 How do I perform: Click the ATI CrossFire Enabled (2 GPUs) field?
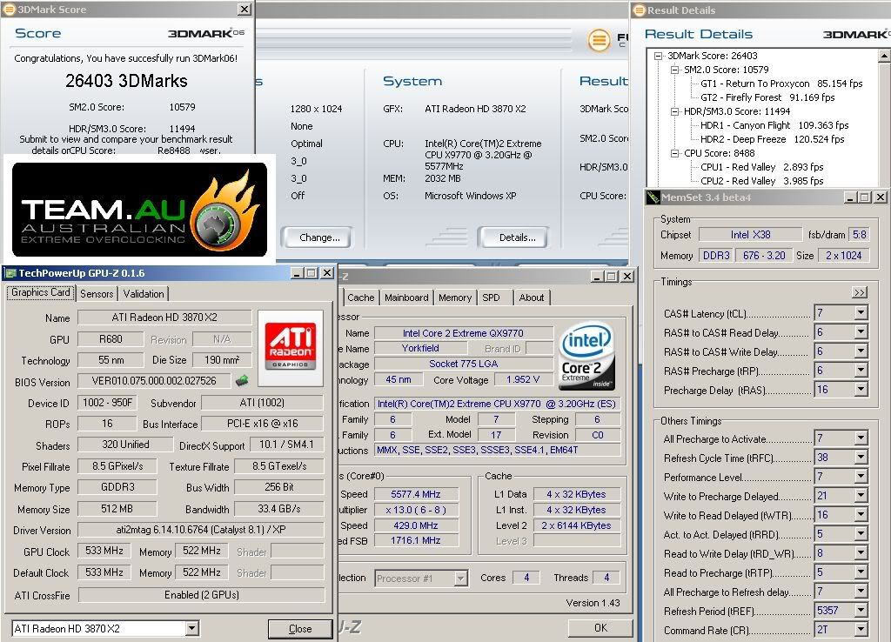point(201,595)
